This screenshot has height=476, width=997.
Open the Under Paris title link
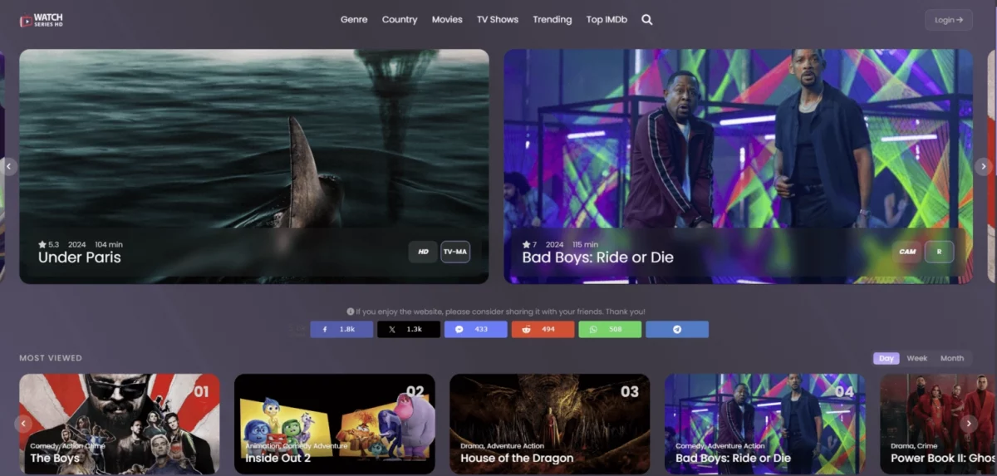[x=80, y=258]
